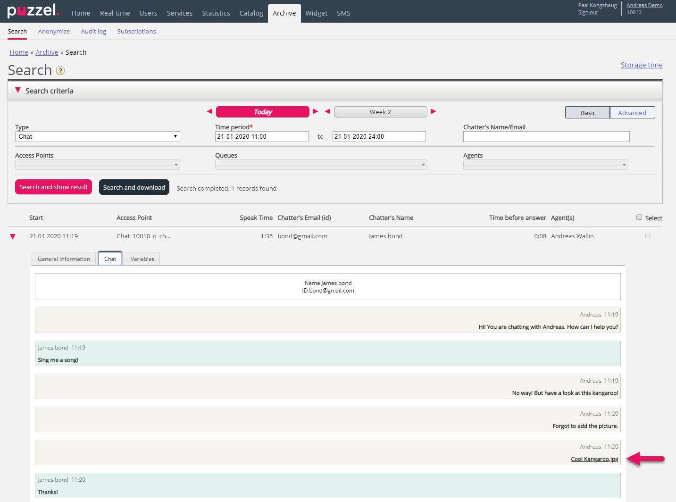This screenshot has height=502, width=676.
Task: Open the Queues dropdown
Action: tap(321, 165)
